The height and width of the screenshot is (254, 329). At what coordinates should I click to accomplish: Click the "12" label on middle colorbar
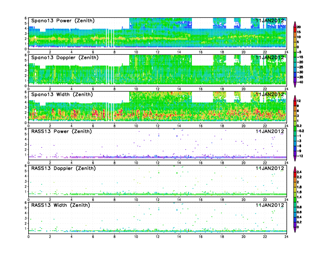click(299, 101)
